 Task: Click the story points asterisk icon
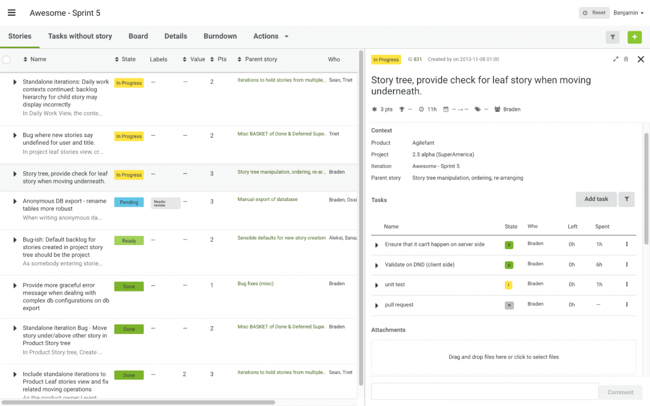pos(374,109)
